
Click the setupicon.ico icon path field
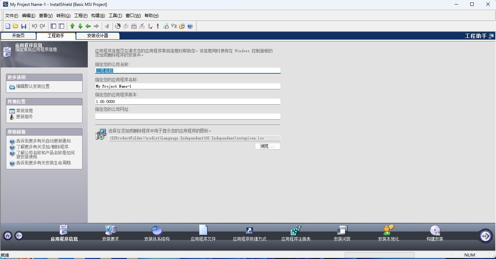tap(194, 138)
